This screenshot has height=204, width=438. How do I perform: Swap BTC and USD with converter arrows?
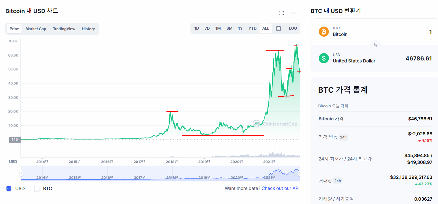click(375, 45)
